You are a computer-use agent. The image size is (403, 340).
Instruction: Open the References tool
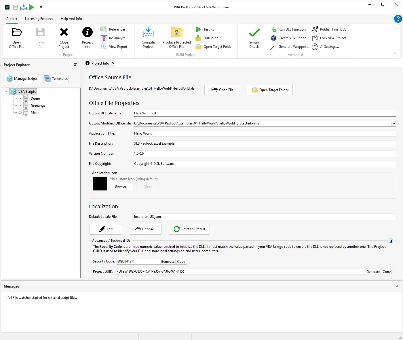[x=113, y=29]
